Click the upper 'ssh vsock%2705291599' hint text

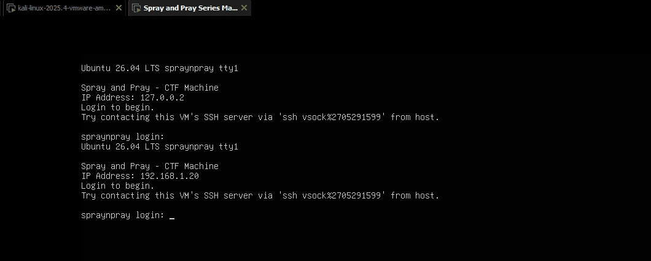point(331,117)
